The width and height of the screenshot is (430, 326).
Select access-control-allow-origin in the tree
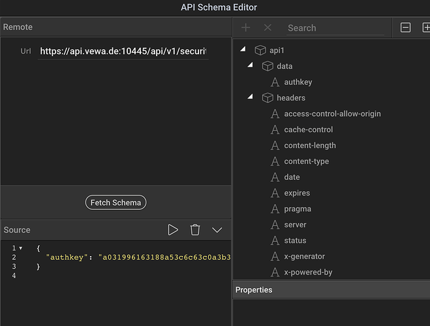[332, 113]
